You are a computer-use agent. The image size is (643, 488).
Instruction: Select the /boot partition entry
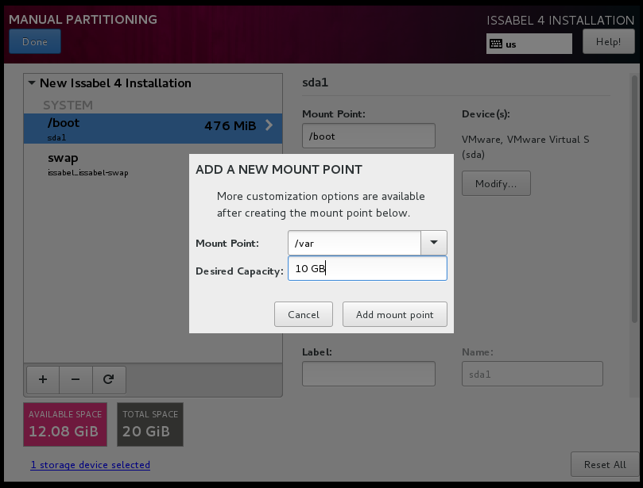119,129
